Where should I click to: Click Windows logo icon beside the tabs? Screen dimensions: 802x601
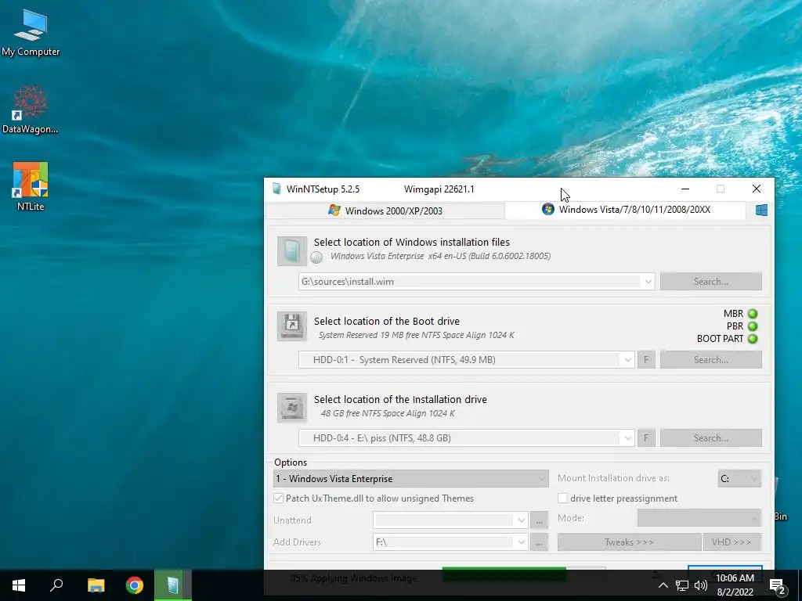(761, 210)
